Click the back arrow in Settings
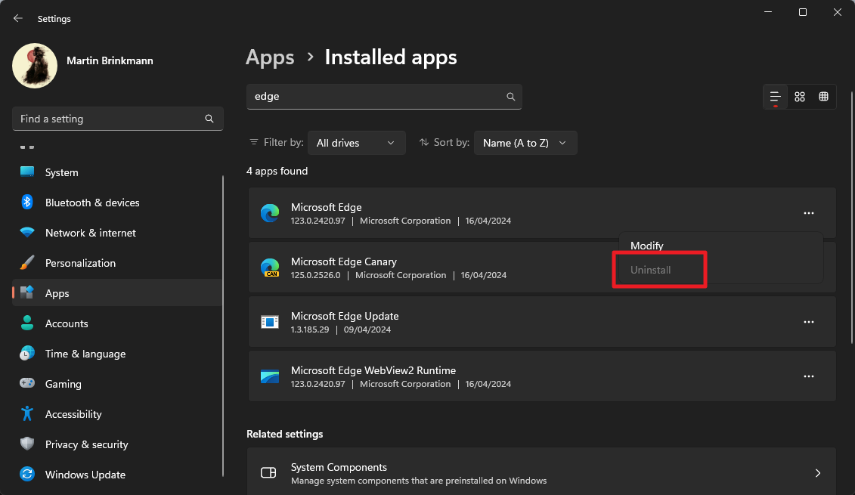The height and width of the screenshot is (495, 855). pos(18,18)
